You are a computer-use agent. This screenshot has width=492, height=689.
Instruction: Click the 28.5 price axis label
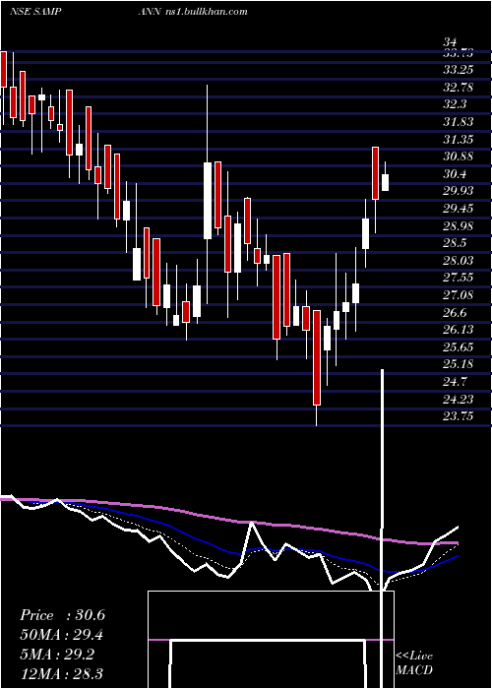(455, 243)
